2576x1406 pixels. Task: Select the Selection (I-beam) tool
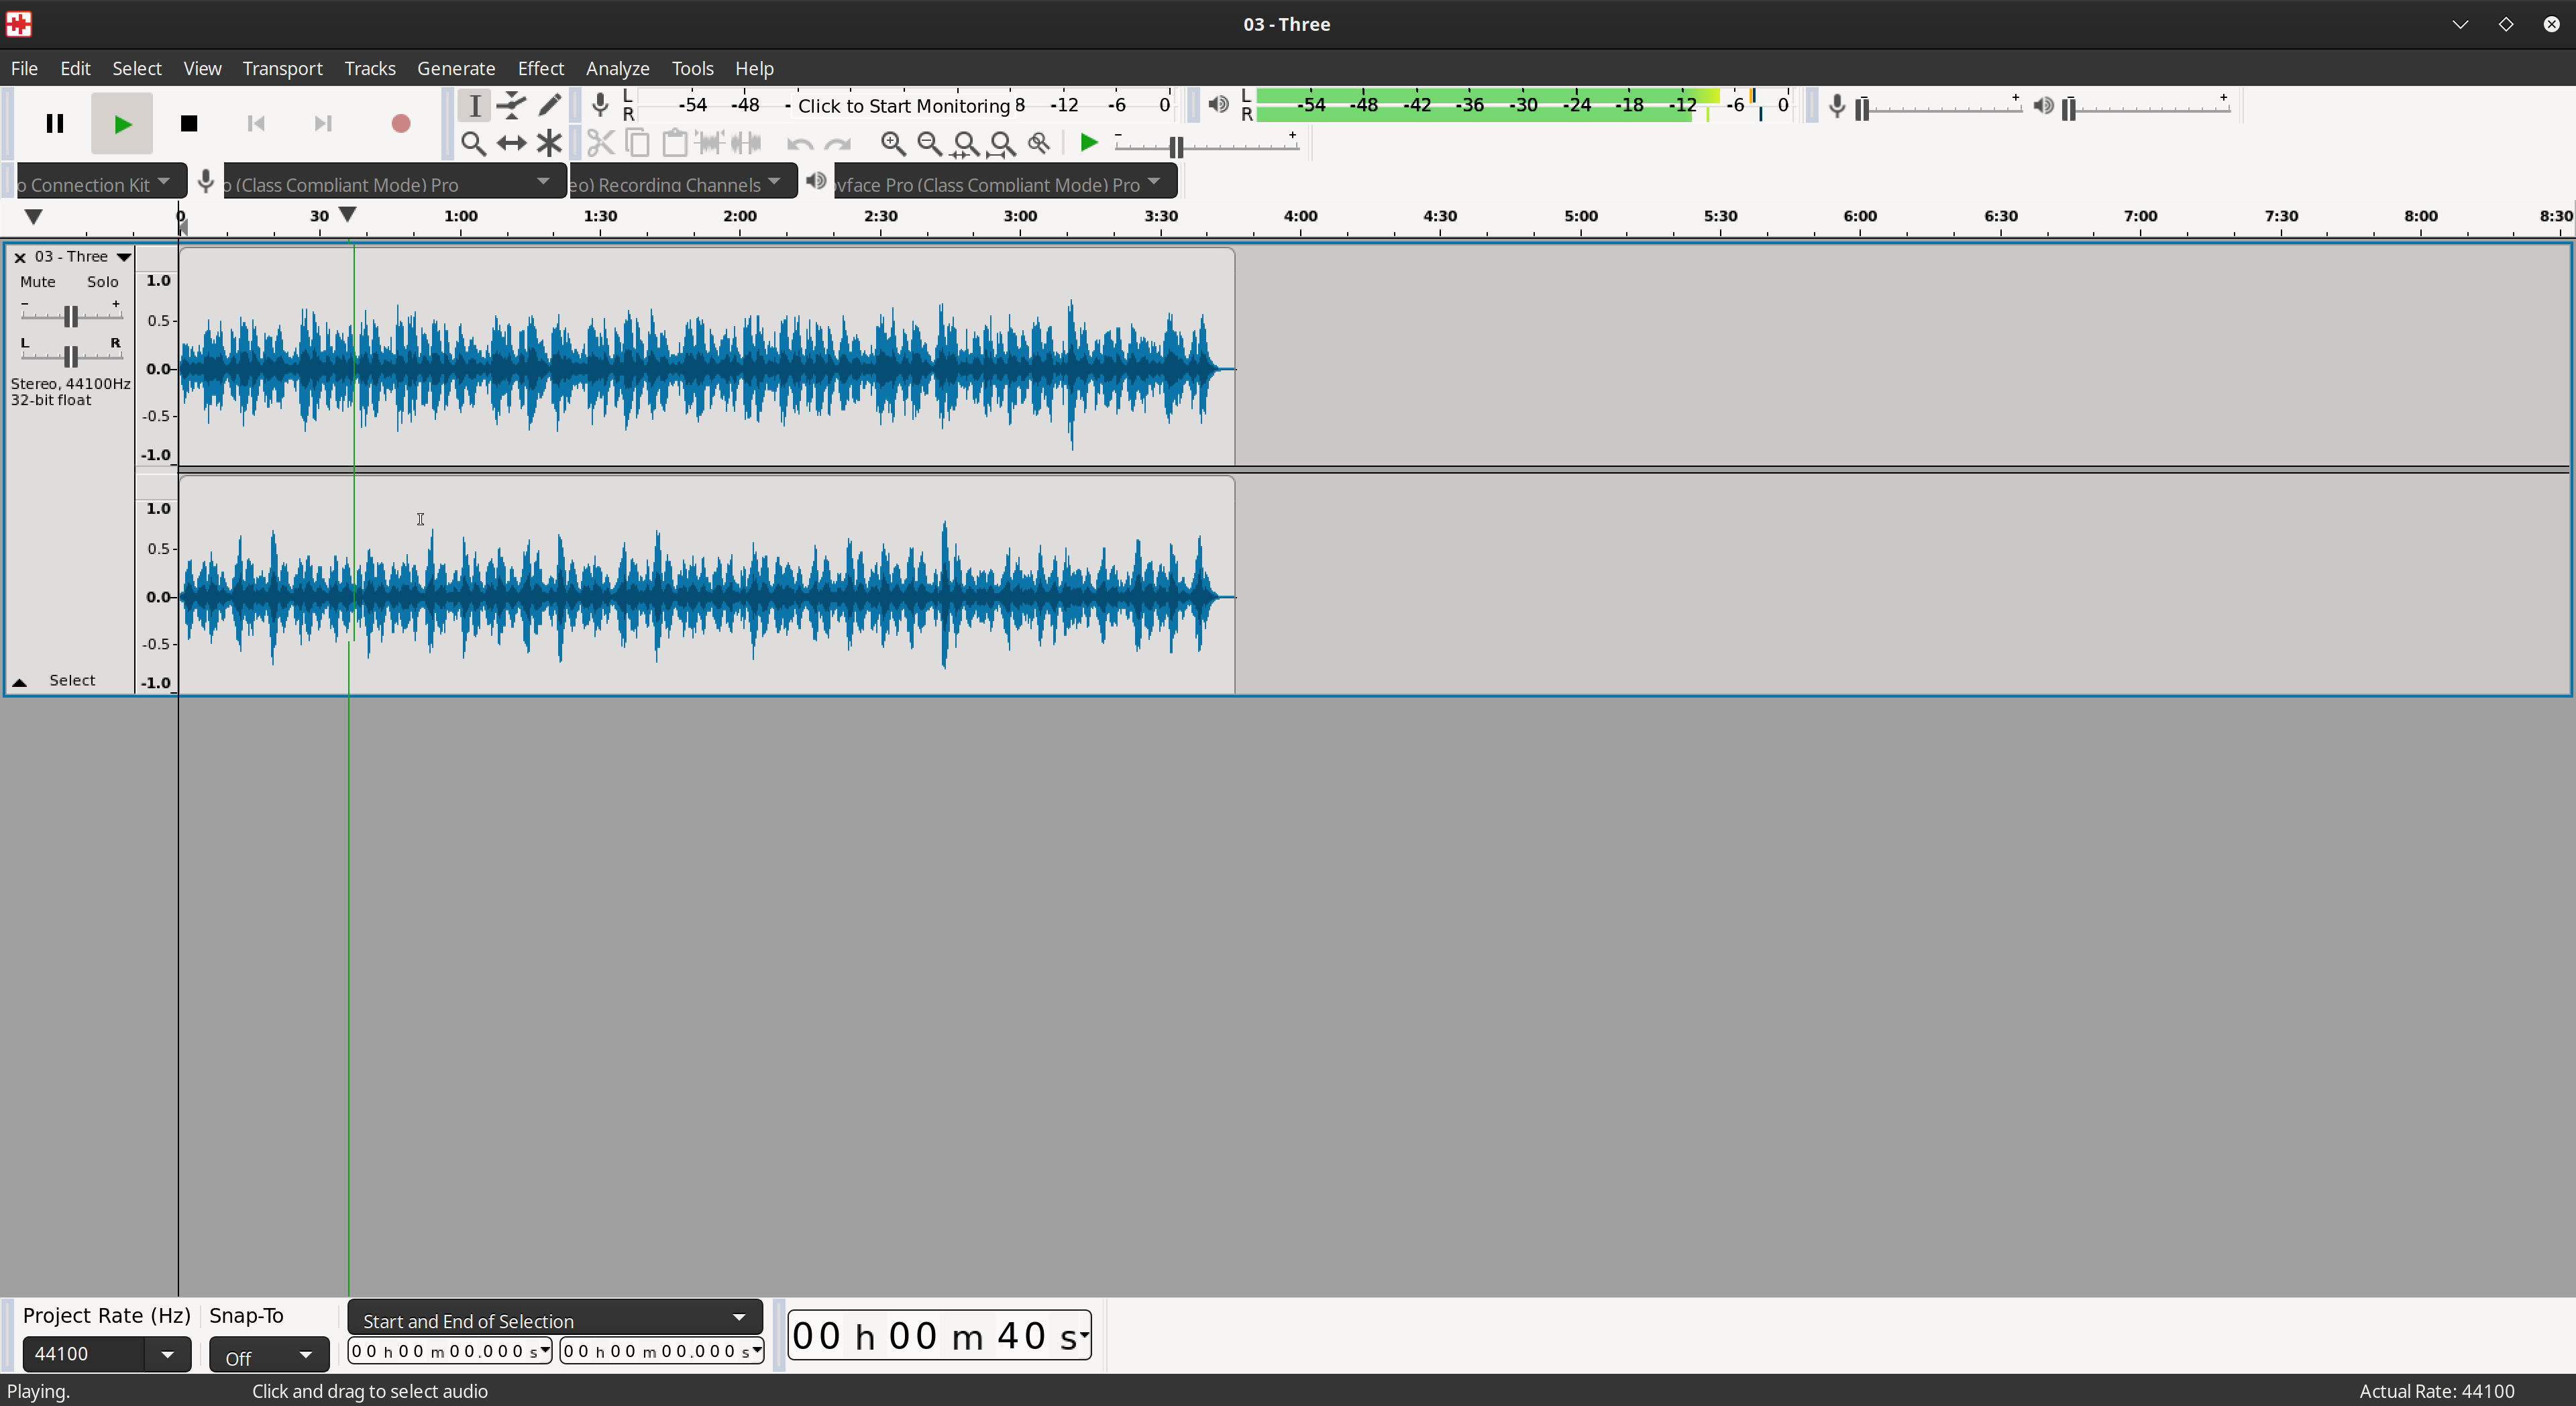(474, 105)
